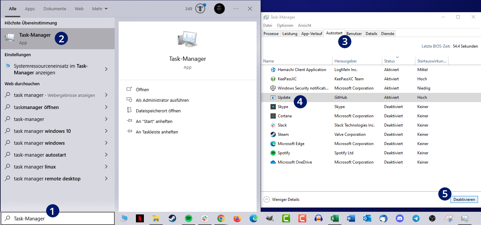Open Microsoft Edge from the taskbar
Image resolution: width=481 pixels, height=225 pixels.
(254, 218)
